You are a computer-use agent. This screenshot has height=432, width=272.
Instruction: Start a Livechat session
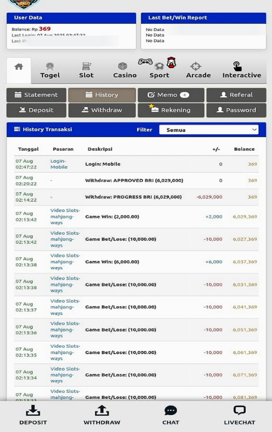[x=239, y=411]
